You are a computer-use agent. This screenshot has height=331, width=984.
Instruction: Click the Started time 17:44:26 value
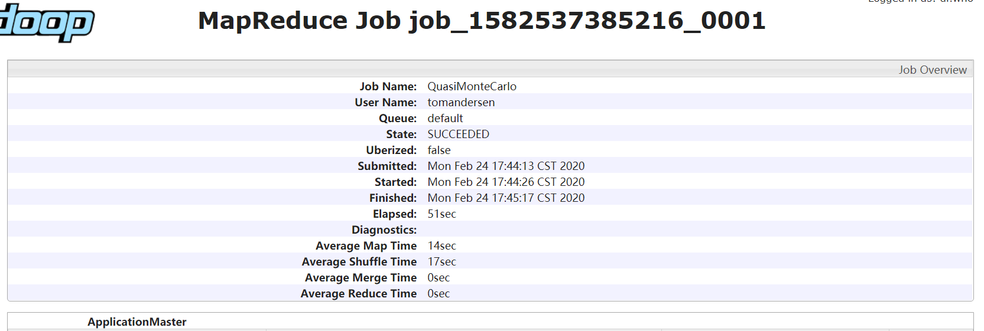tap(506, 182)
